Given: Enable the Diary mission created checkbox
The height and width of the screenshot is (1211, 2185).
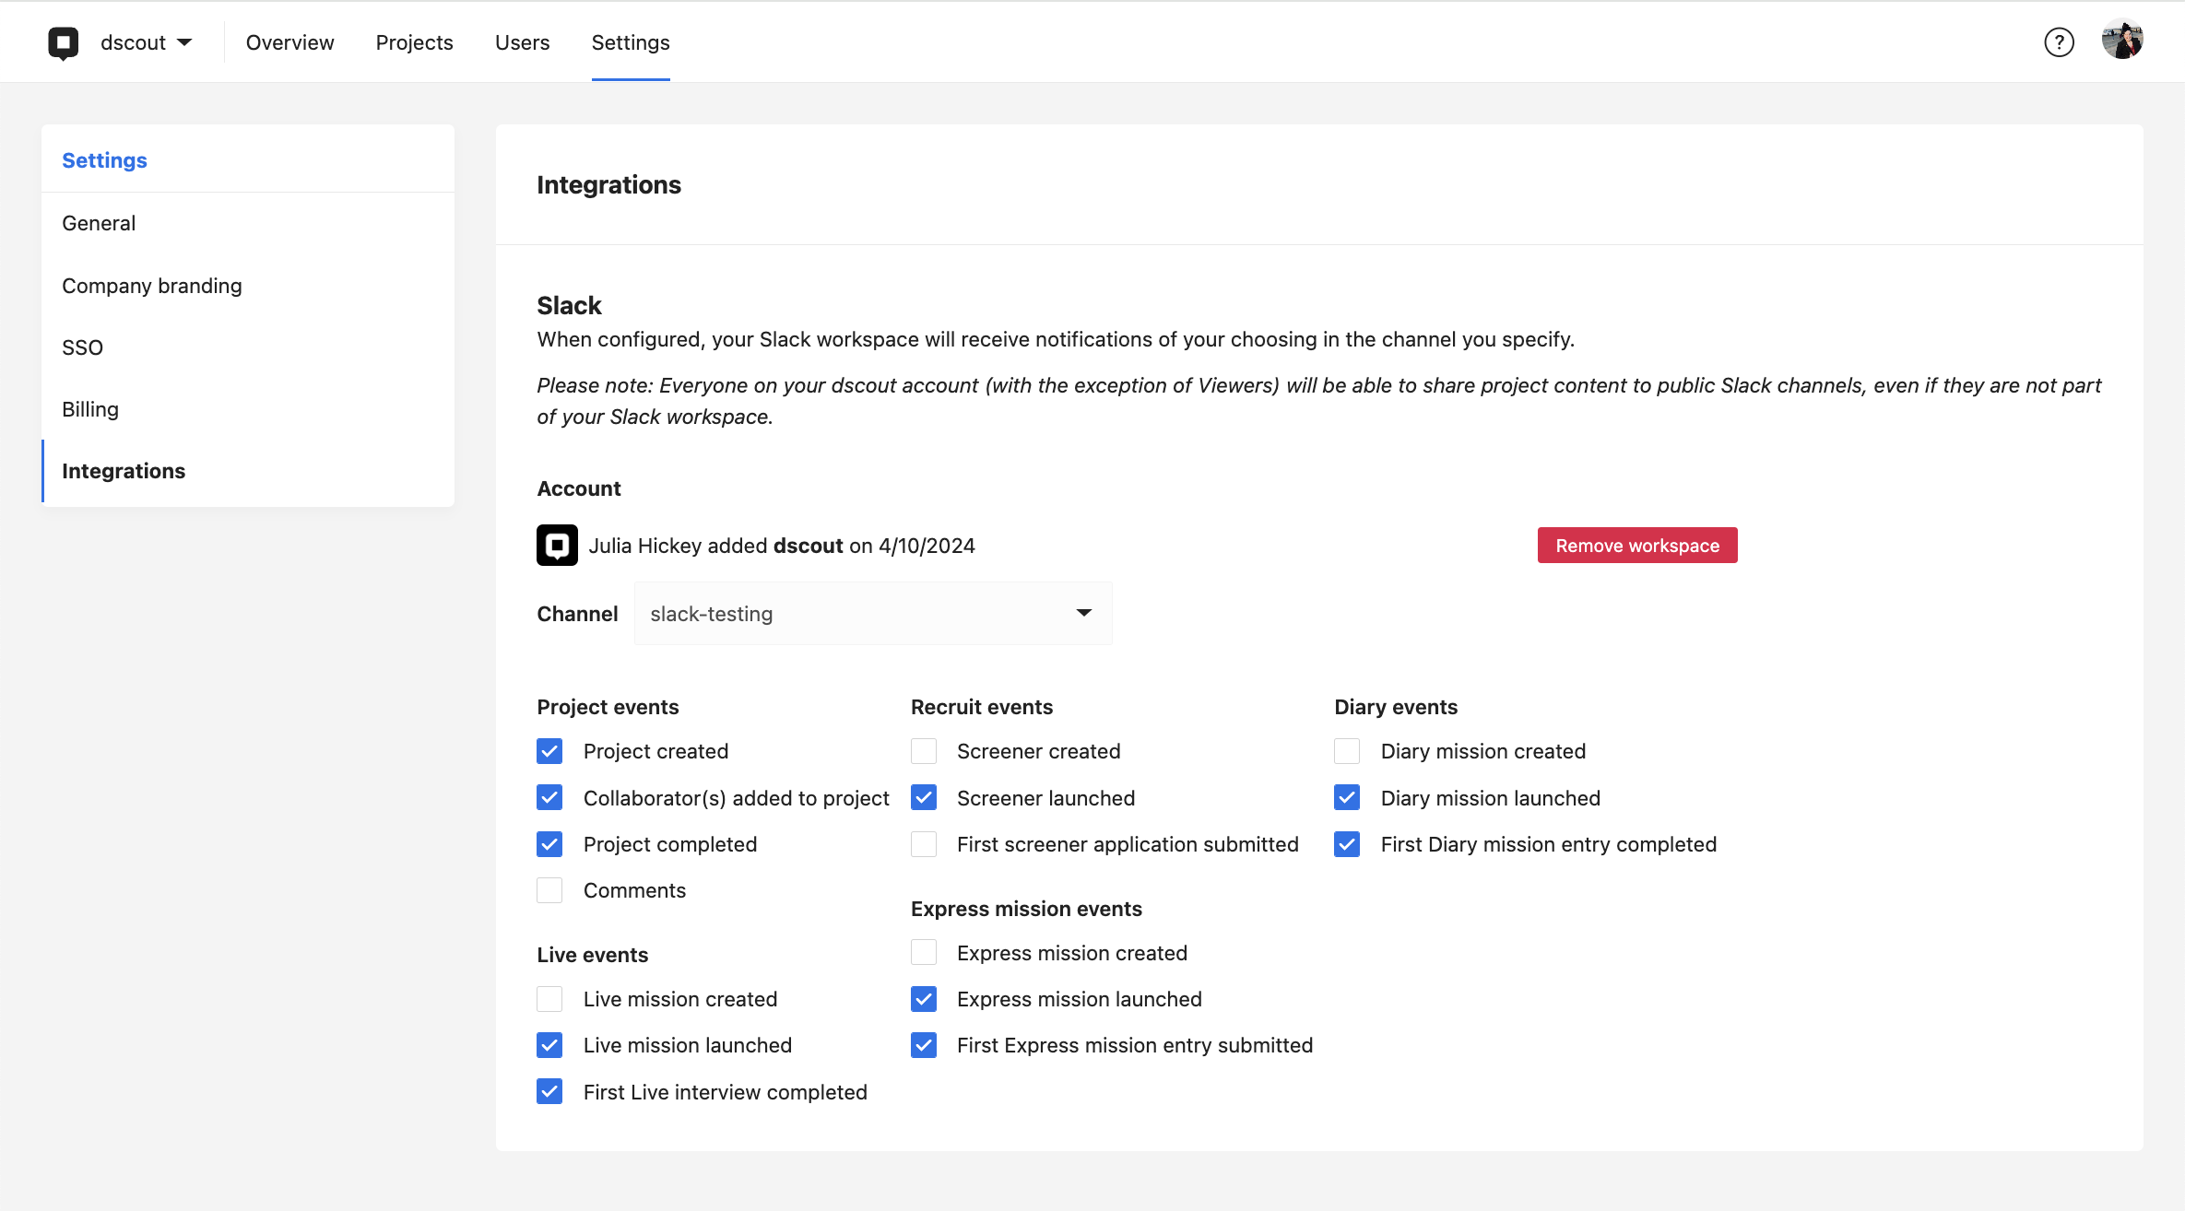Looking at the screenshot, I should (1347, 751).
